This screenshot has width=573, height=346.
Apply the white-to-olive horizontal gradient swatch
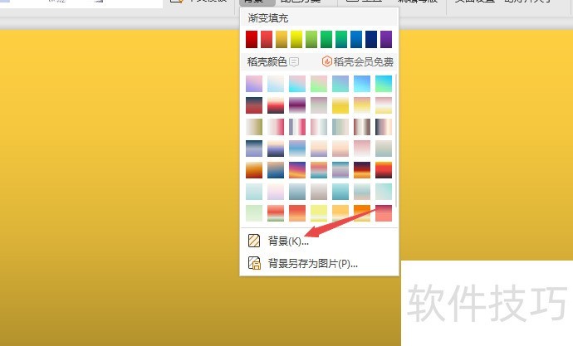(254, 127)
